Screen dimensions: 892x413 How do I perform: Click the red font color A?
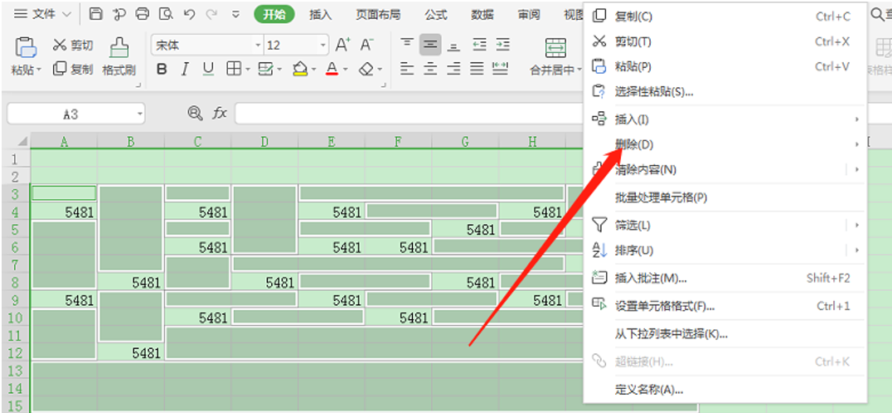coord(332,70)
